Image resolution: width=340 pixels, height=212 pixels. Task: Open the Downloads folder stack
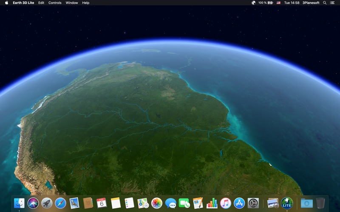coord(306,204)
